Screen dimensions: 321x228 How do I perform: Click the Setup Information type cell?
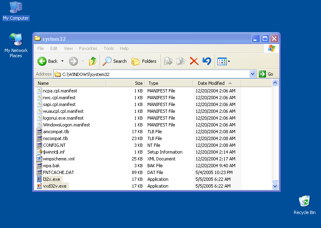point(165,152)
